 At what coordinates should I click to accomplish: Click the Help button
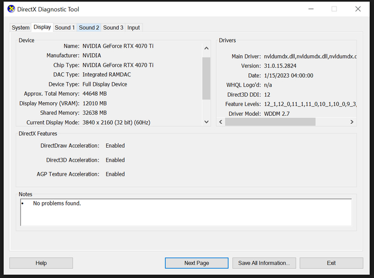pyautogui.click(x=41, y=263)
